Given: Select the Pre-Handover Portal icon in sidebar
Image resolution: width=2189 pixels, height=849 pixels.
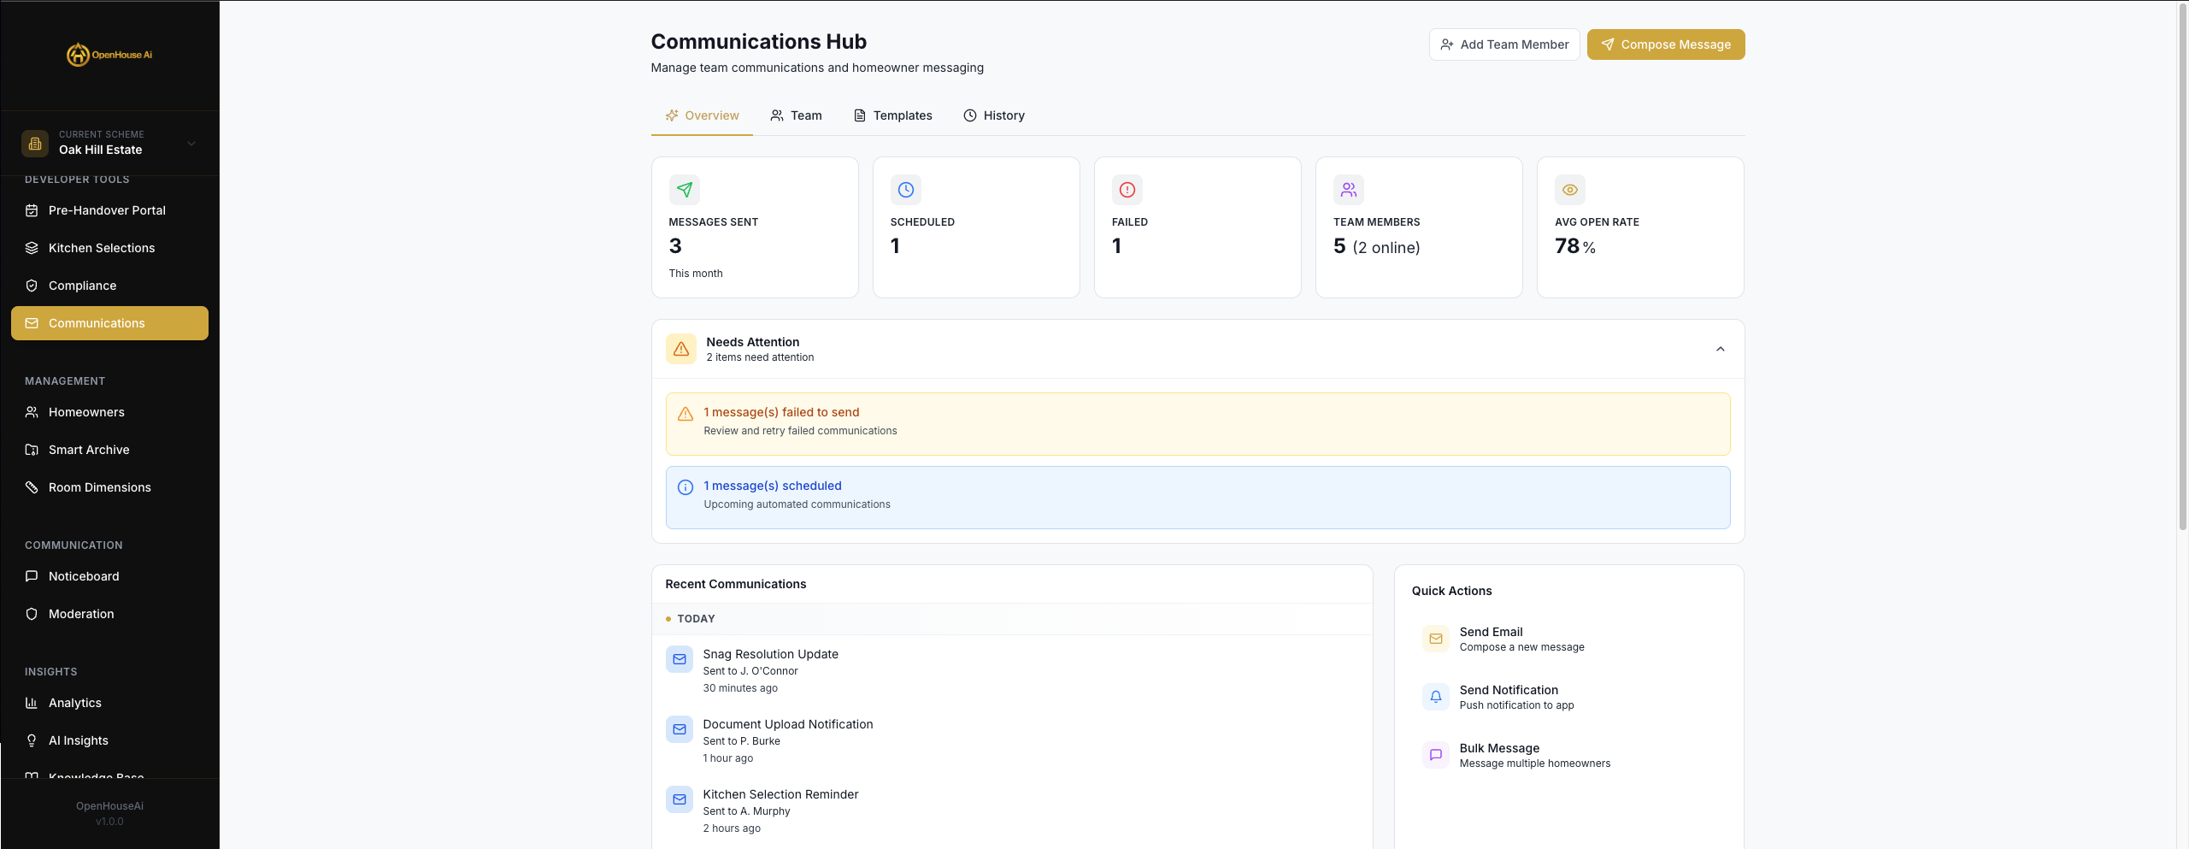Looking at the screenshot, I should pos(32,209).
